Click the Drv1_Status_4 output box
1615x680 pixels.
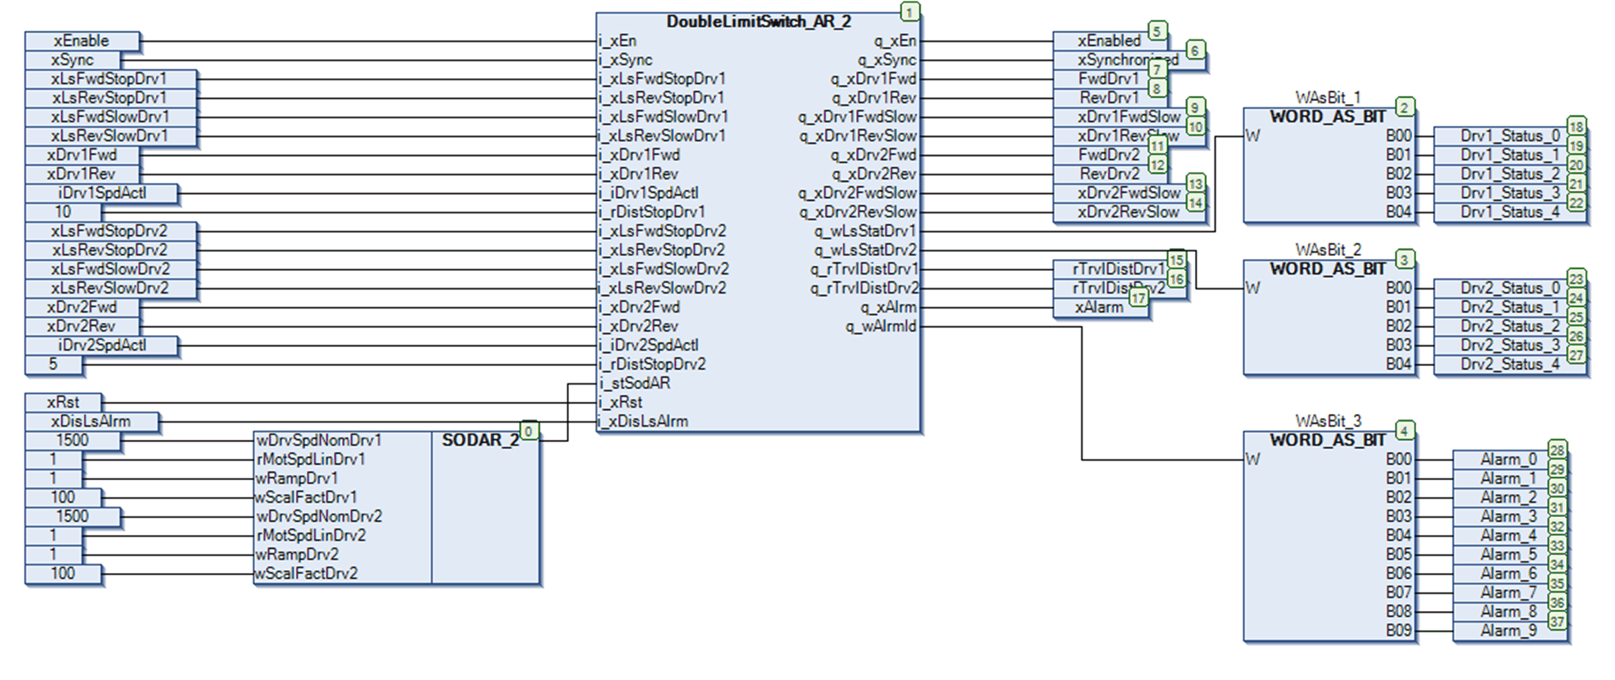point(1510,212)
